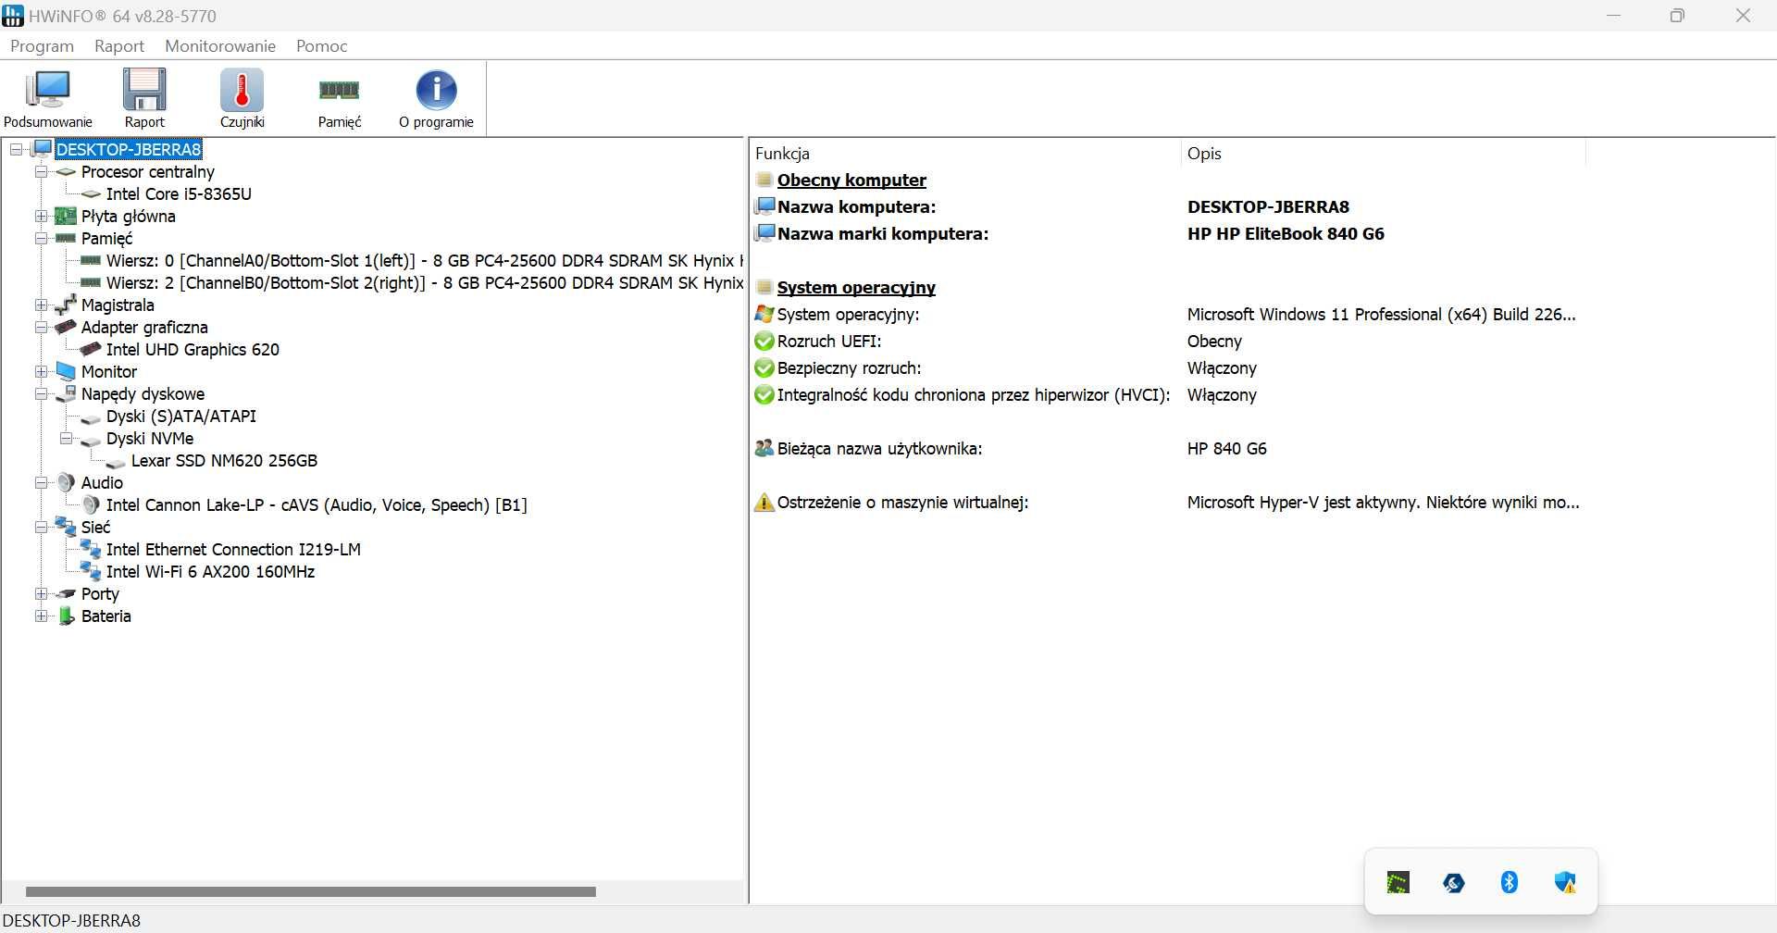
Task: Open the Program menu
Action: (42, 45)
